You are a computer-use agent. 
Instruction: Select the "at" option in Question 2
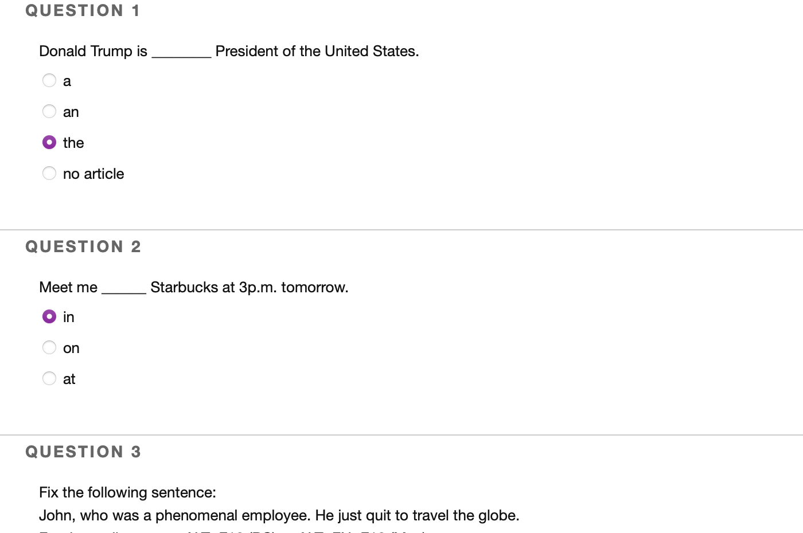49,378
